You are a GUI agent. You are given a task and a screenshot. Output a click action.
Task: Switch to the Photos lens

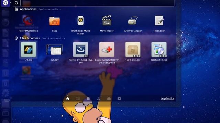pyautogui.click(x=109, y=99)
